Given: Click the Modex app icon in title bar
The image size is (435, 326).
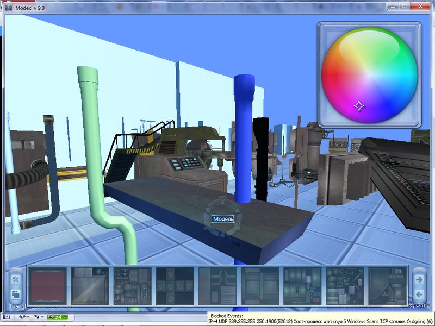Looking at the screenshot, I should tap(9, 5).
